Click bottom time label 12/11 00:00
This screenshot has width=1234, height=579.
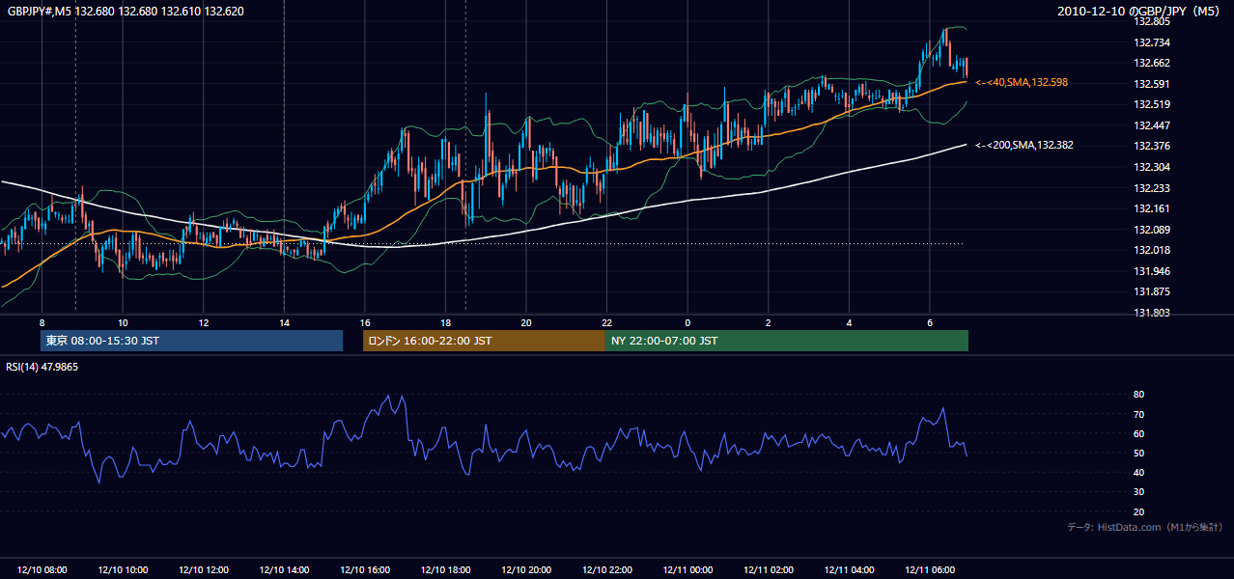coord(687,570)
